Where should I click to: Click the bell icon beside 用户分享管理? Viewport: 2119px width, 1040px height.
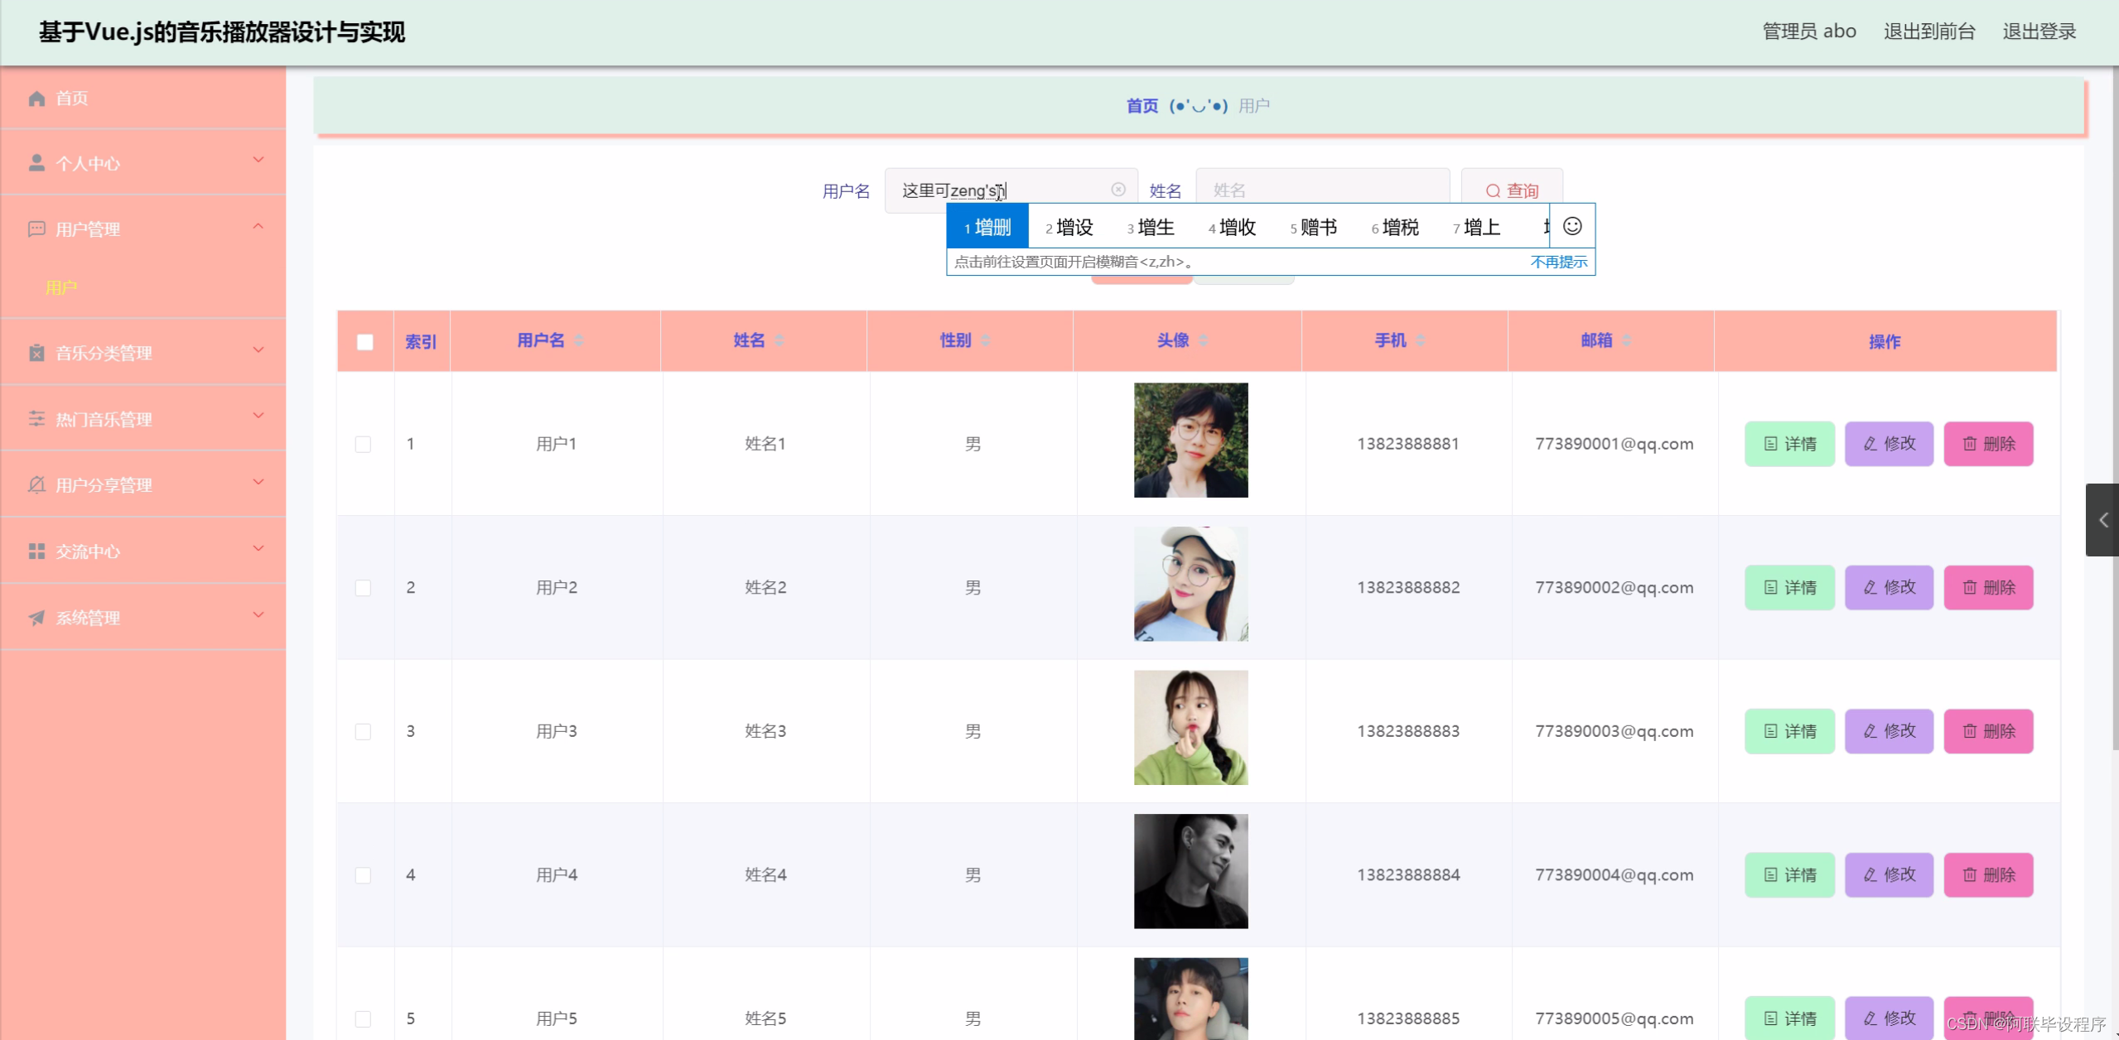coord(36,485)
